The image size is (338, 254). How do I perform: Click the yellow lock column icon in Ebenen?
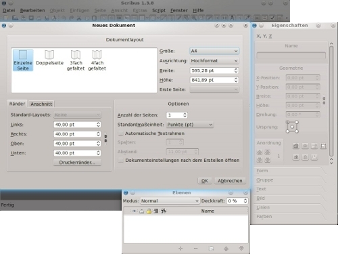pyautogui.click(x=149, y=211)
